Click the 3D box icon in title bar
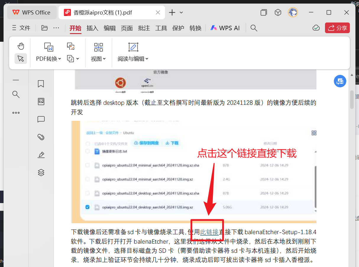Image resolution: width=359 pixels, height=267 pixels. [278, 12]
